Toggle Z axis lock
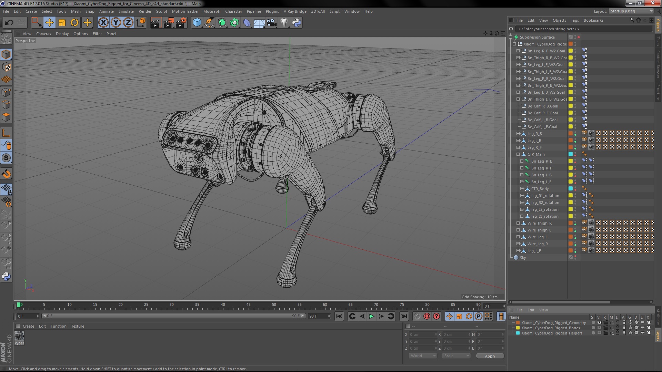Screen dimensions: 662x372 (128, 23)
